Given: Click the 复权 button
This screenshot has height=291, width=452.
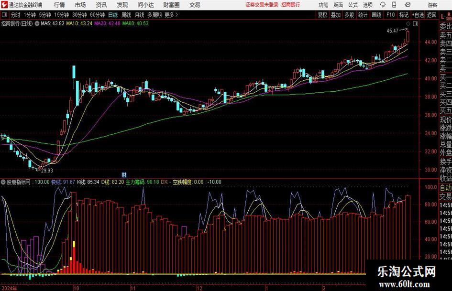Looking at the screenshot, I should 322,15.
